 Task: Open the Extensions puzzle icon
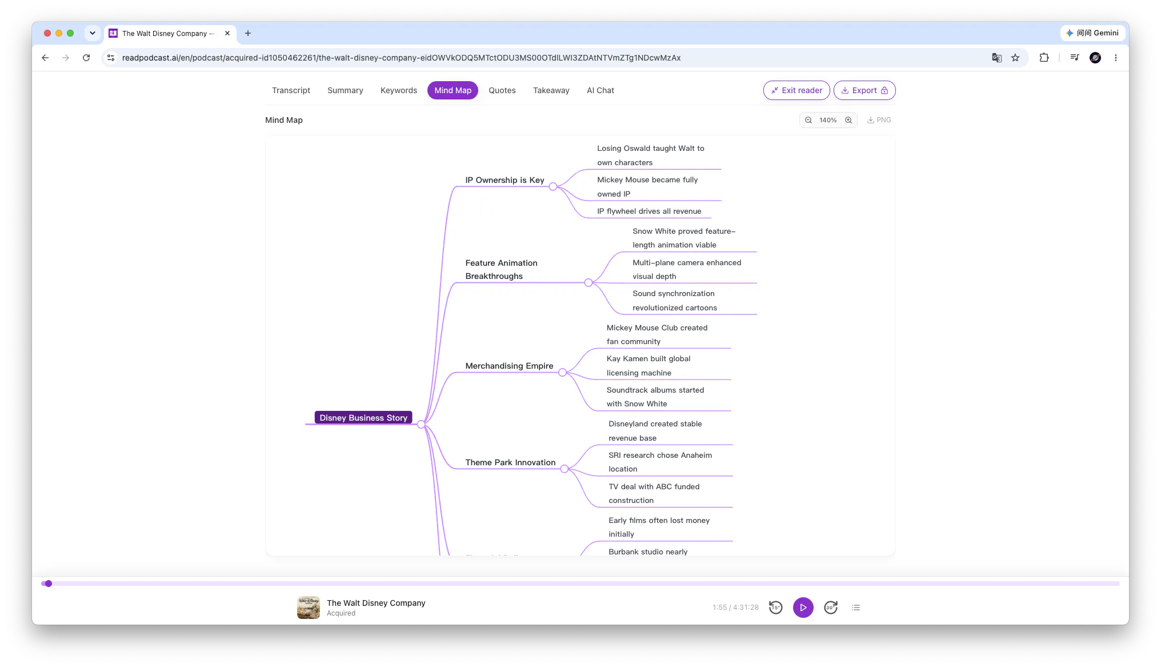click(x=1044, y=58)
